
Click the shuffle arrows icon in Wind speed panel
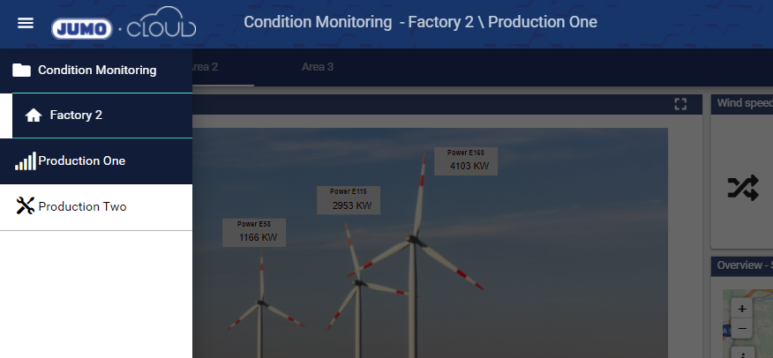click(742, 187)
